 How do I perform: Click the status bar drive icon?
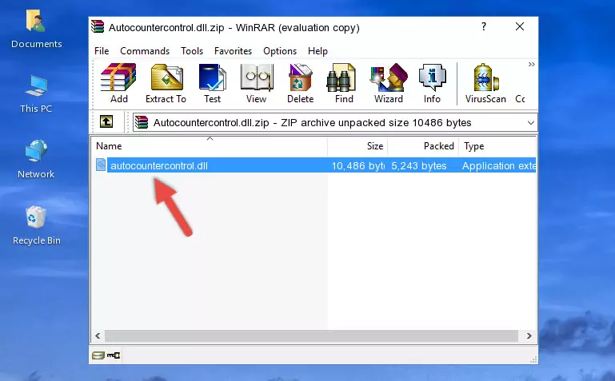98,355
